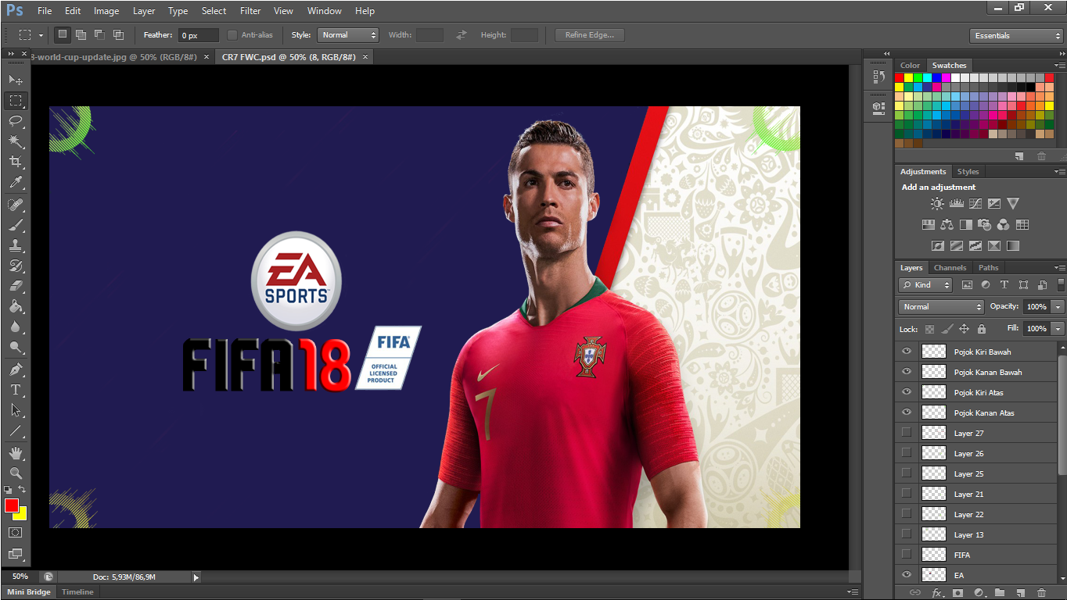The width and height of the screenshot is (1067, 600).
Task: Select the Brush tool
Action: pyautogui.click(x=15, y=225)
